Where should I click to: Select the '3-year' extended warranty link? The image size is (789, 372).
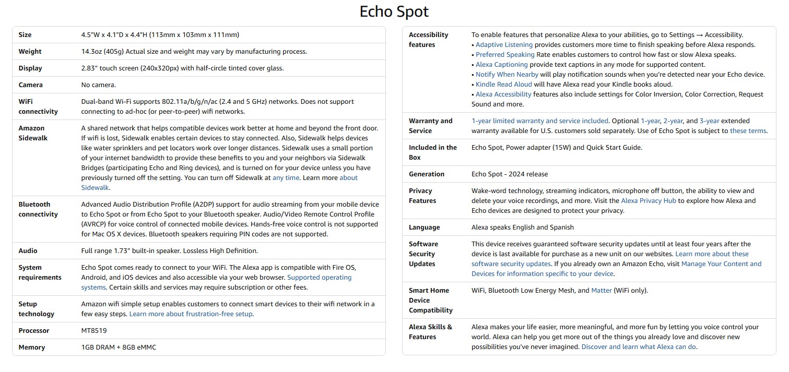tap(709, 121)
